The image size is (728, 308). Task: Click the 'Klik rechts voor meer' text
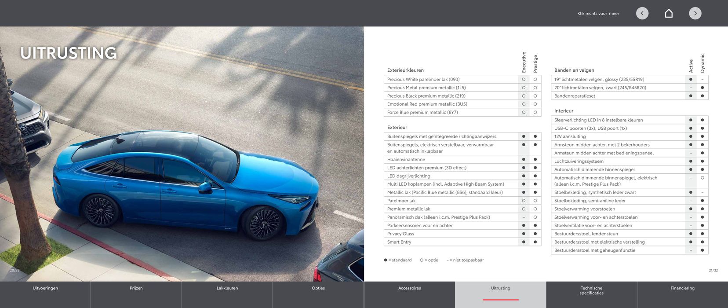pos(598,14)
